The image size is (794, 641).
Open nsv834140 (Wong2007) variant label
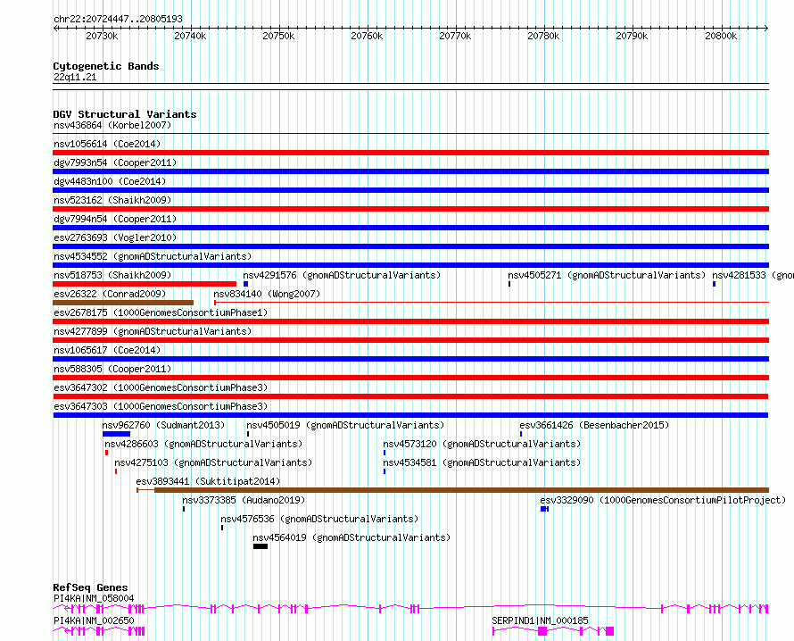[x=267, y=294]
